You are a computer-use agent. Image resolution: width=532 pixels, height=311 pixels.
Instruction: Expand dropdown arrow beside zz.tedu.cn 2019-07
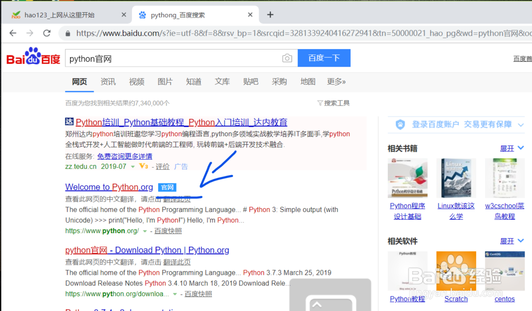click(x=132, y=166)
